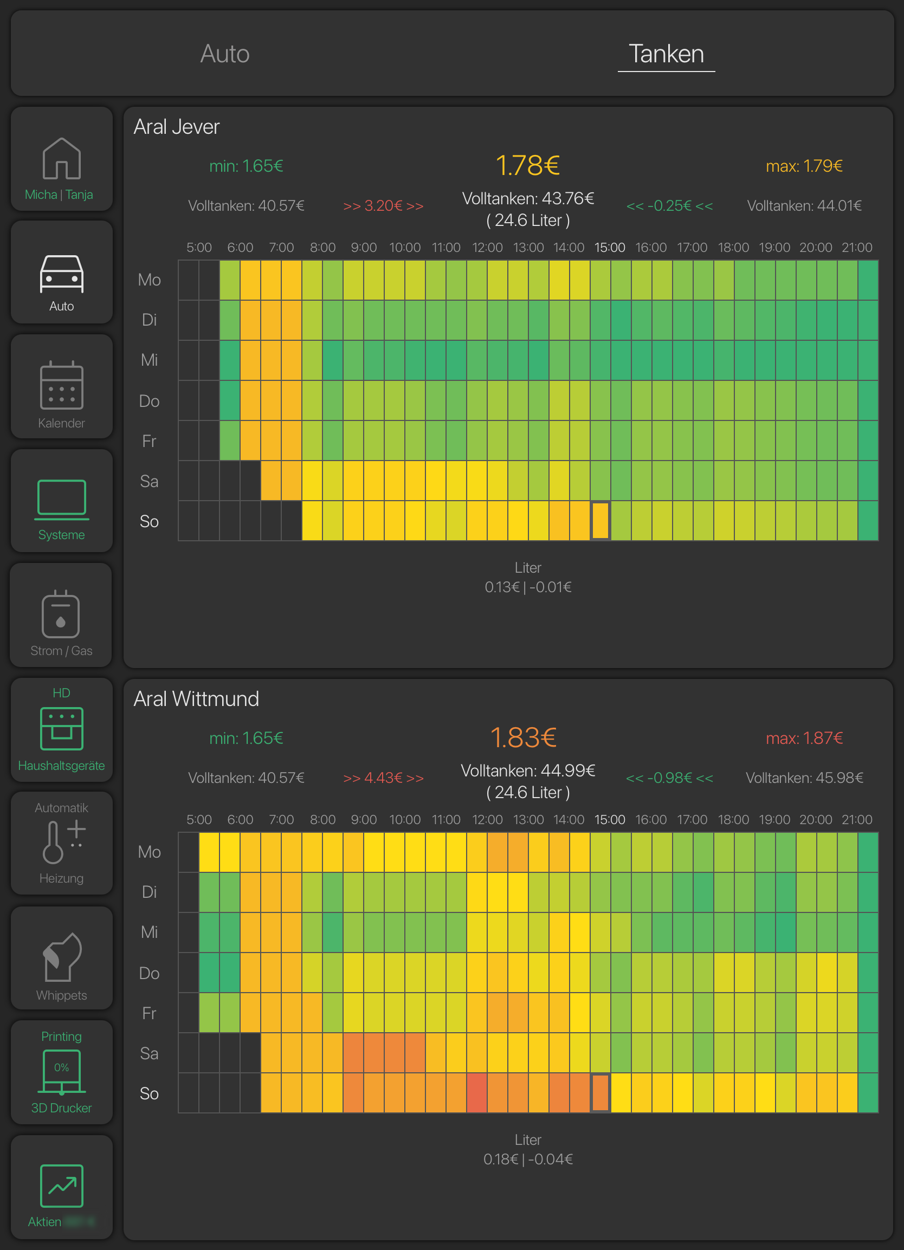The height and width of the screenshot is (1250, 904).
Task: Click Aral Jever Liter '0.13€ | -0.01€' value
Action: tap(528, 587)
